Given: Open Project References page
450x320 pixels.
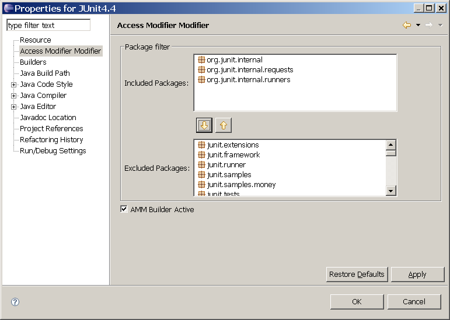Looking at the screenshot, I should [51, 128].
